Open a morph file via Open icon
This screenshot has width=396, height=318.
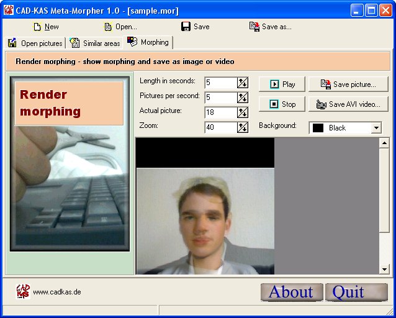click(x=108, y=27)
